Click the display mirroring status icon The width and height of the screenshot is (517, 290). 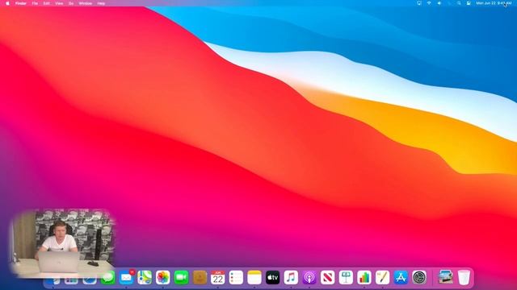(x=419, y=3)
